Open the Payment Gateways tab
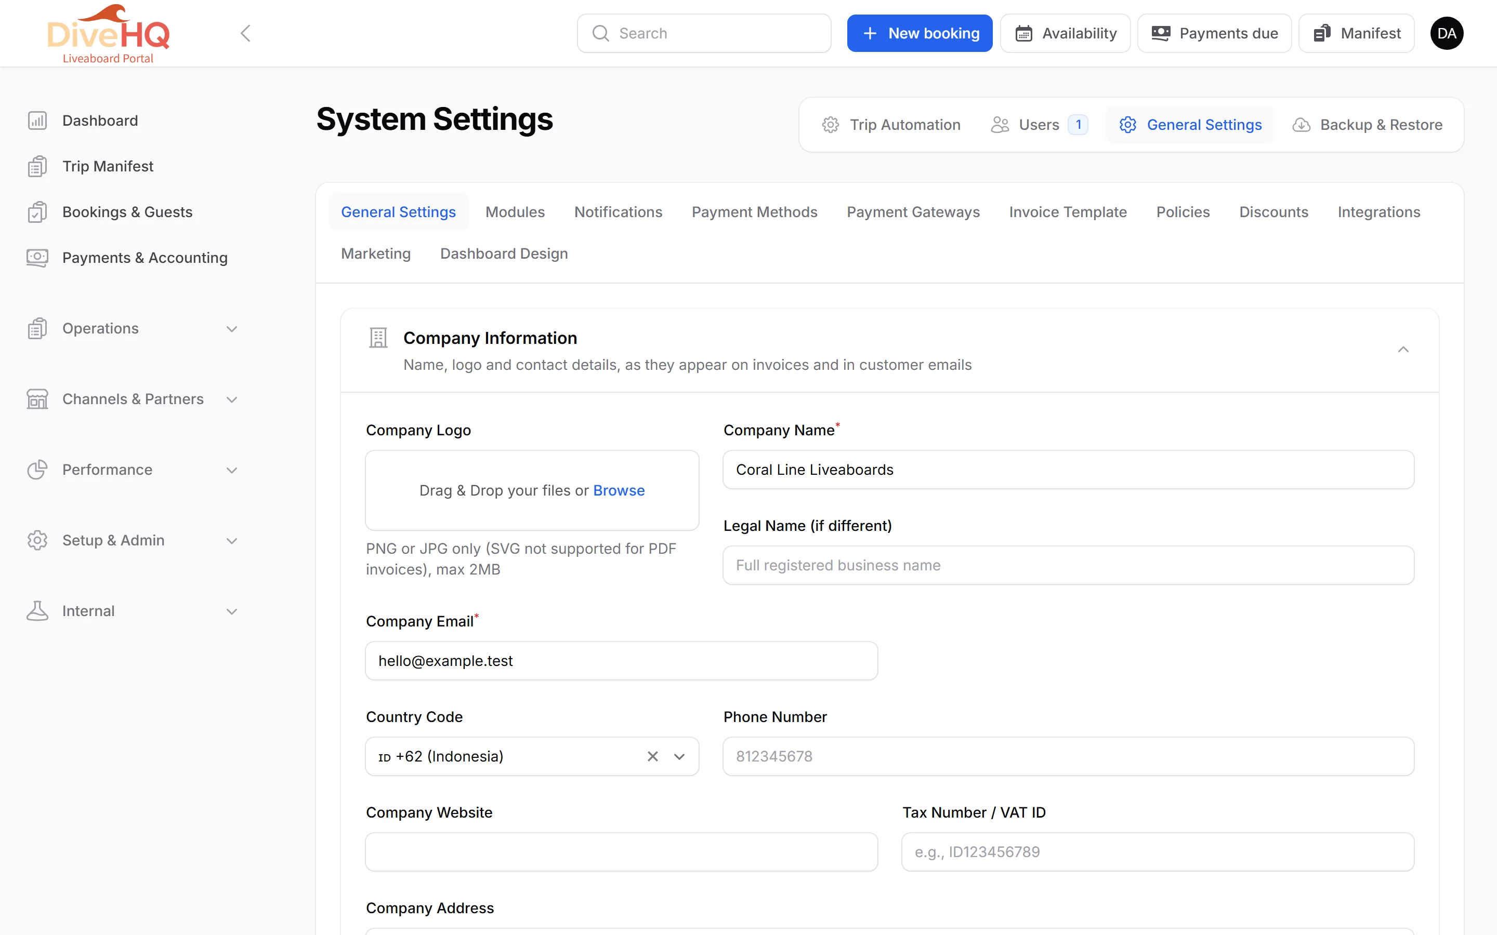The height and width of the screenshot is (935, 1497). click(913, 212)
